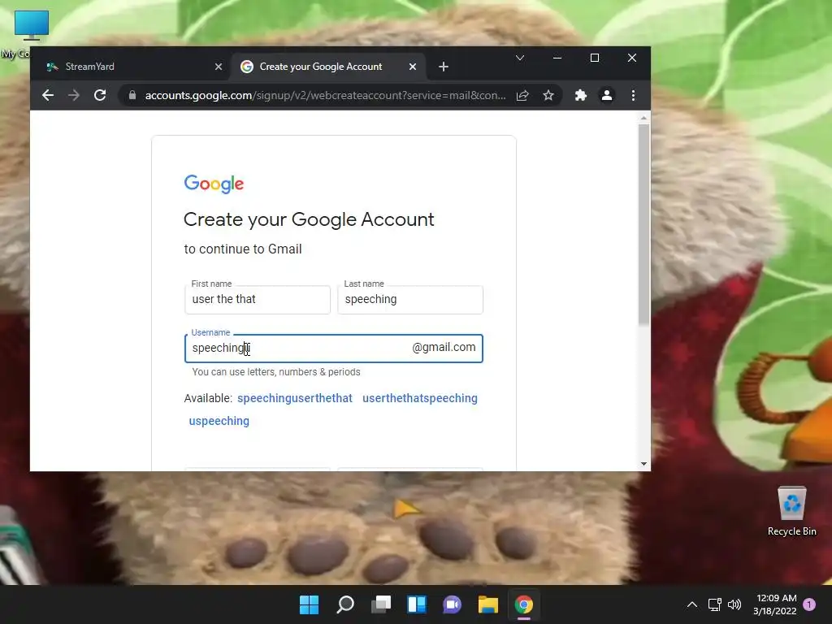Go back with the browser back arrow
This screenshot has height=624, width=832.
click(48, 96)
